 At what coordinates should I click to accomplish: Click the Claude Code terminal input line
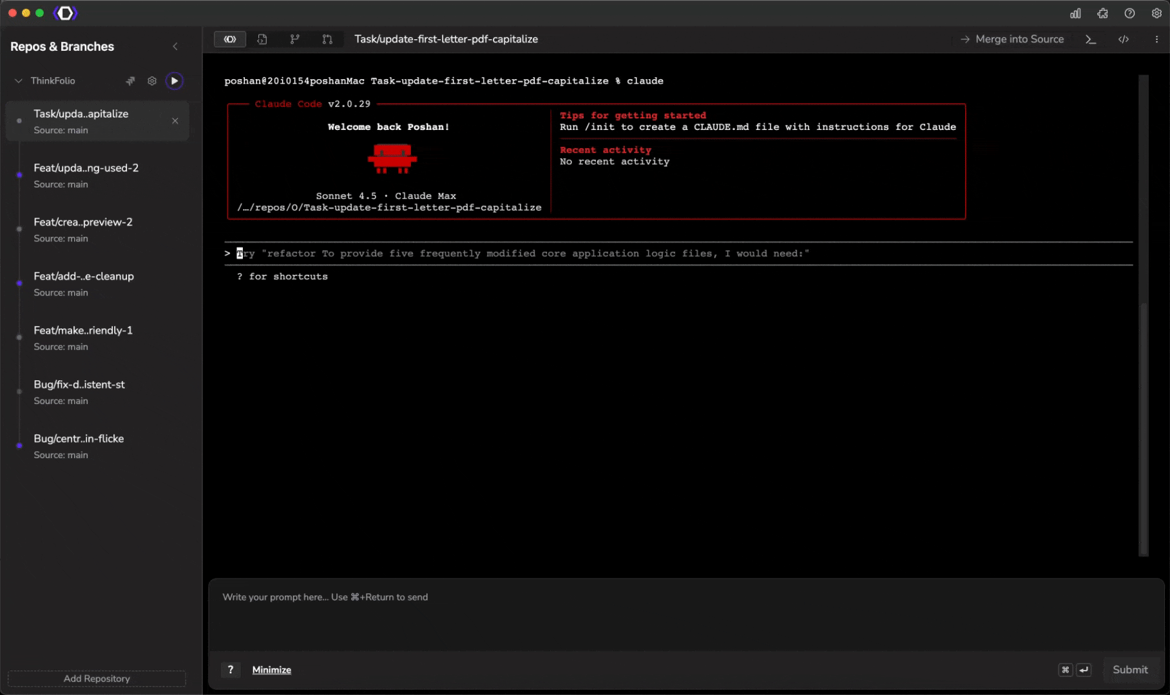[678, 254]
